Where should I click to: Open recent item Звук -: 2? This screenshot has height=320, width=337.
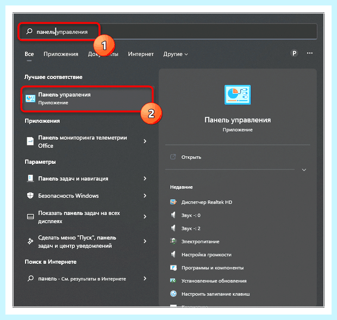coord(191,229)
